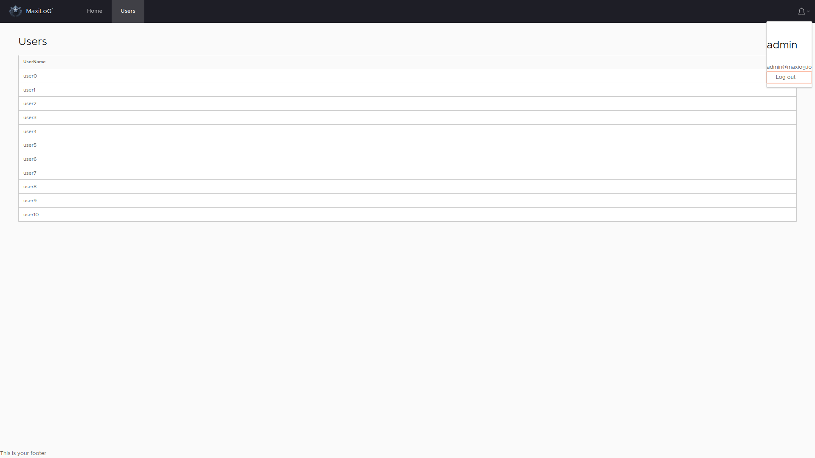Viewport: 815px width, 458px height.
Task: Open the user0 row
Action: pyautogui.click(x=407, y=76)
